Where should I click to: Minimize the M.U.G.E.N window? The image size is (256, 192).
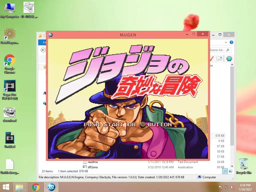pos(187,34)
